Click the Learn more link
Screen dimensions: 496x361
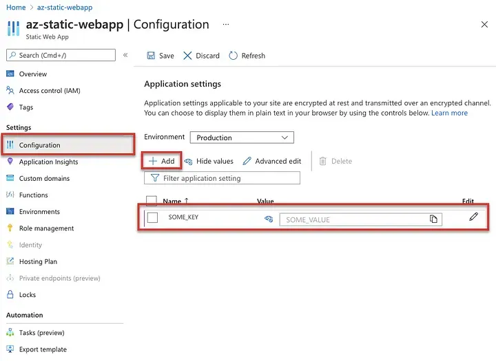click(449, 113)
